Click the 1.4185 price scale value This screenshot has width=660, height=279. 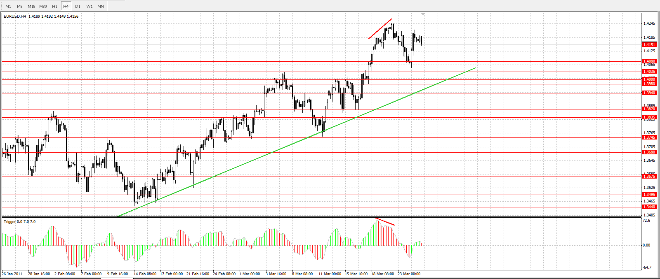click(649, 37)
